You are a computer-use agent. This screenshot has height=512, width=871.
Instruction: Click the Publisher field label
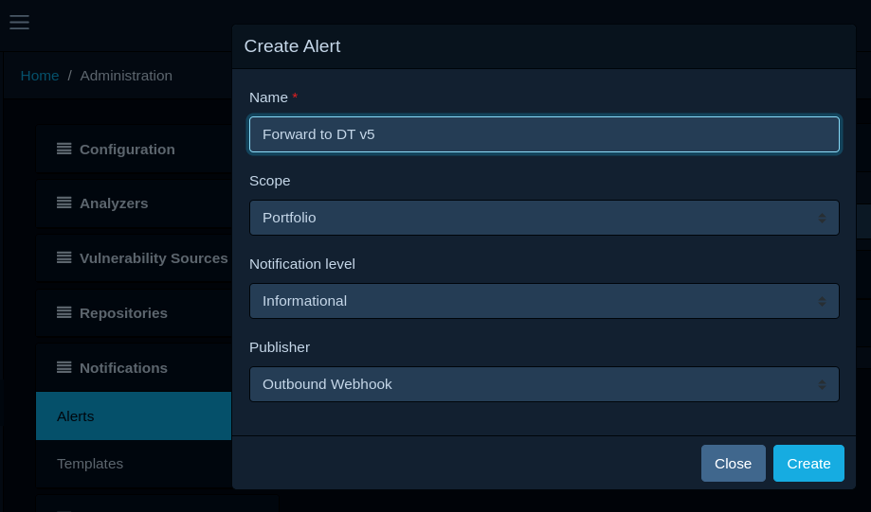(280, 347)
